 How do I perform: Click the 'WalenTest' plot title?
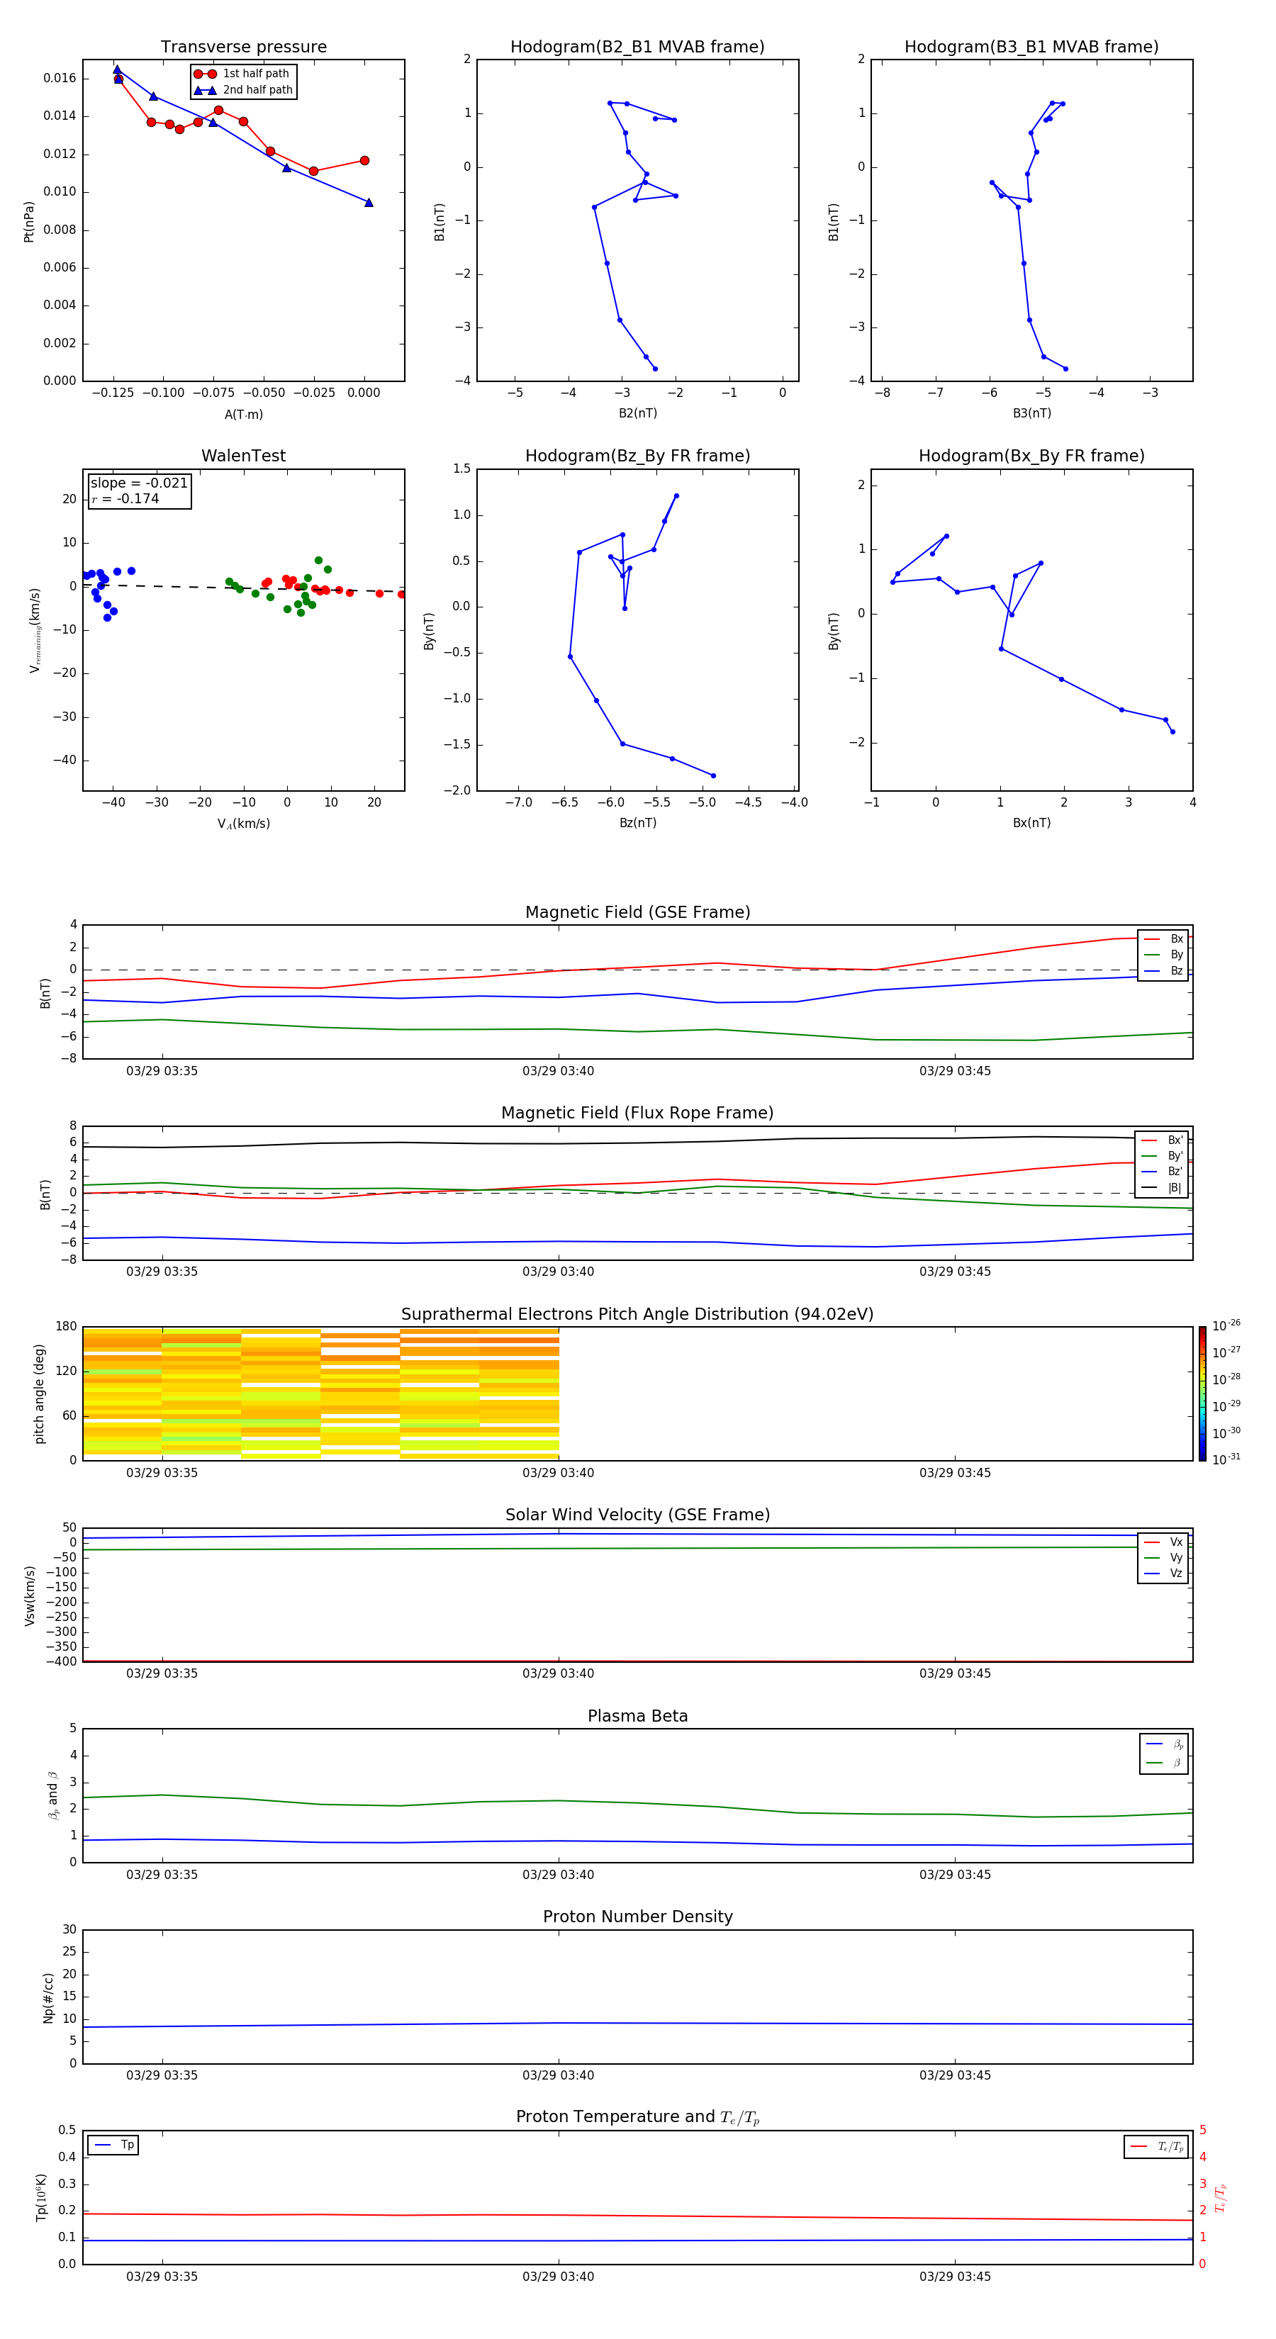(243, 456)
